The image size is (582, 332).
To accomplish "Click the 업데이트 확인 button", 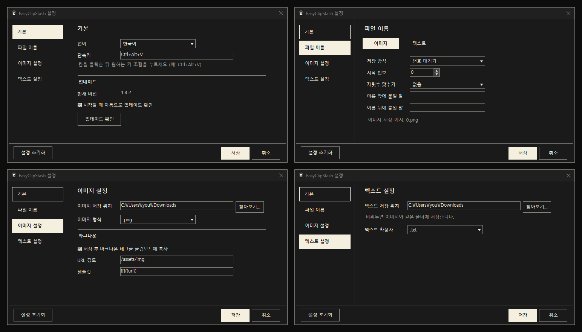I will [x=99, y=119].
